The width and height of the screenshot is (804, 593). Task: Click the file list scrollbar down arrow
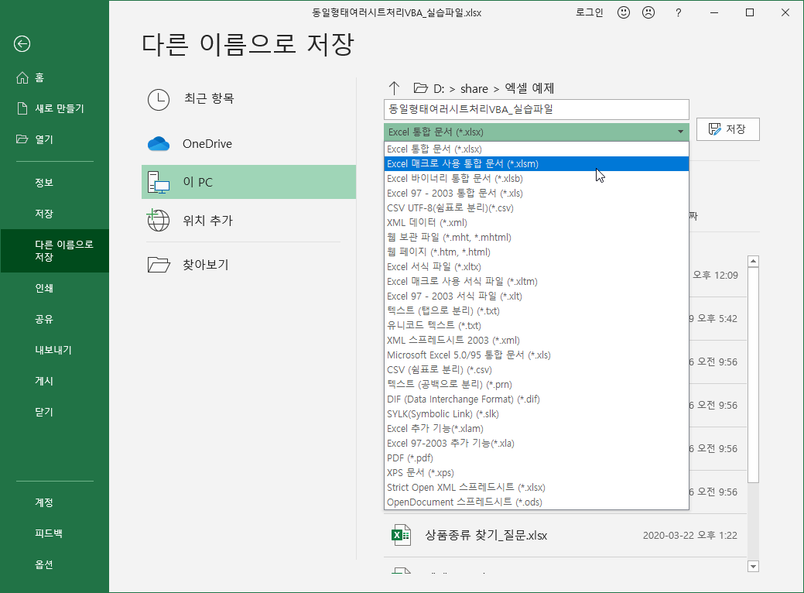point(753,567)
